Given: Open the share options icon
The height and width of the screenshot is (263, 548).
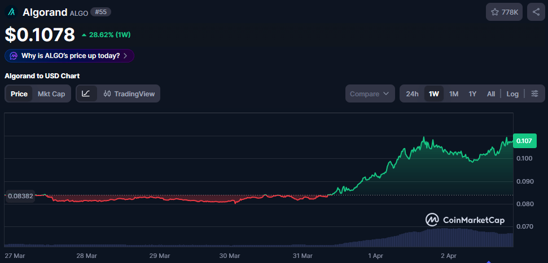Looking at the screenshot, I should pos(536,12).
